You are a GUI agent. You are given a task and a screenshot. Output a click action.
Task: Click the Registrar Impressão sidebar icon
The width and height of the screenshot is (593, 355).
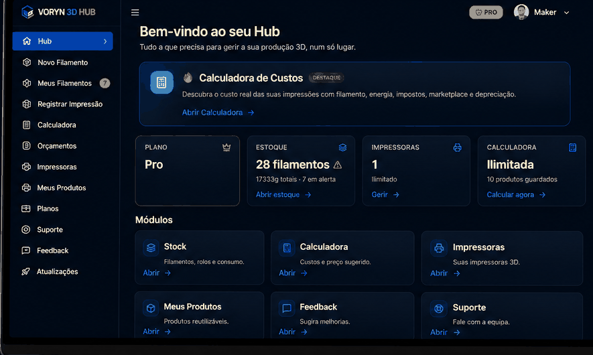click(27, 104)
